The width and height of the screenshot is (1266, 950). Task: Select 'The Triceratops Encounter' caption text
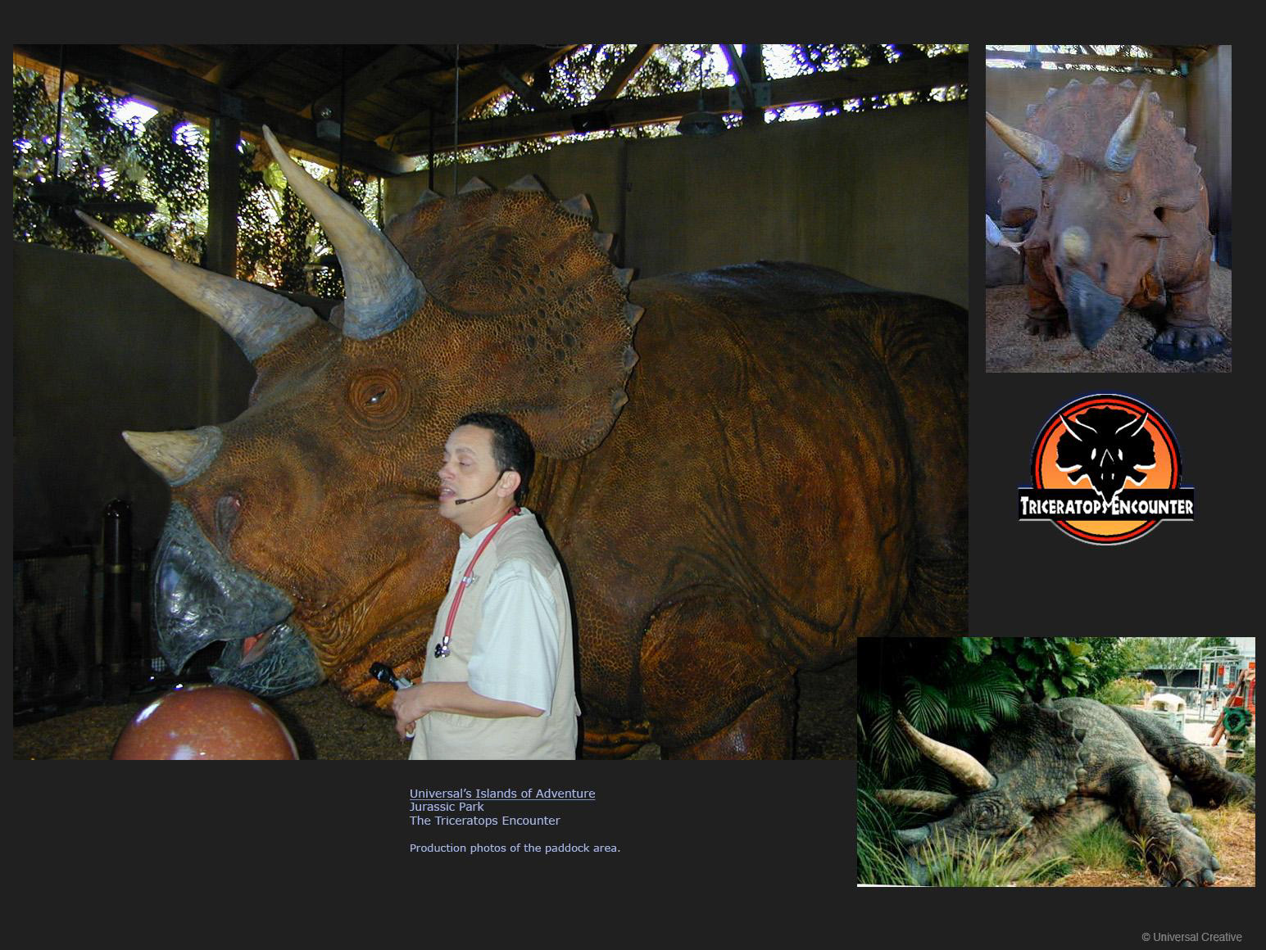tap(485, 821)
